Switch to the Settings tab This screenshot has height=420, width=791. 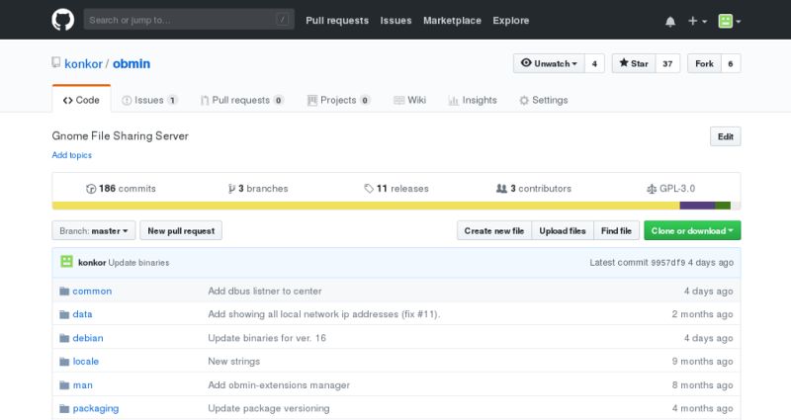point(543,100)
